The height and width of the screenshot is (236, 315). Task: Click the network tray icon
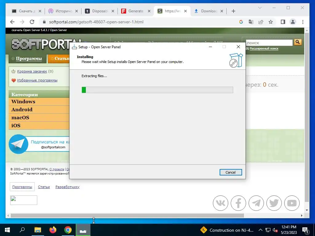point(268,230)
